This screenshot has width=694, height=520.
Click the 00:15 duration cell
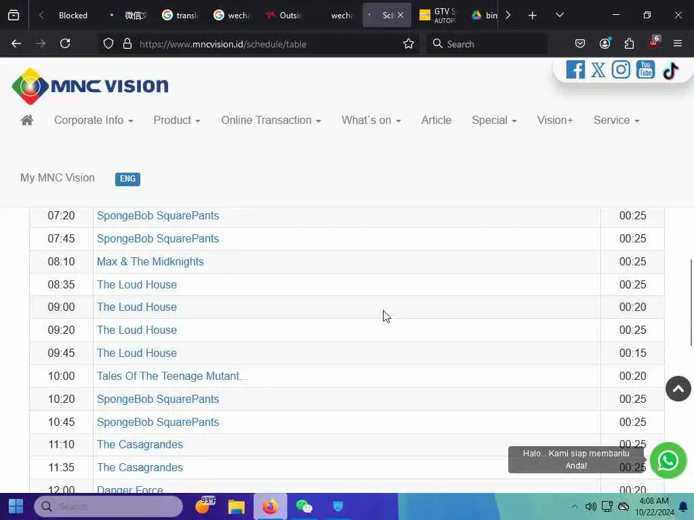click(x=632, y=353)
